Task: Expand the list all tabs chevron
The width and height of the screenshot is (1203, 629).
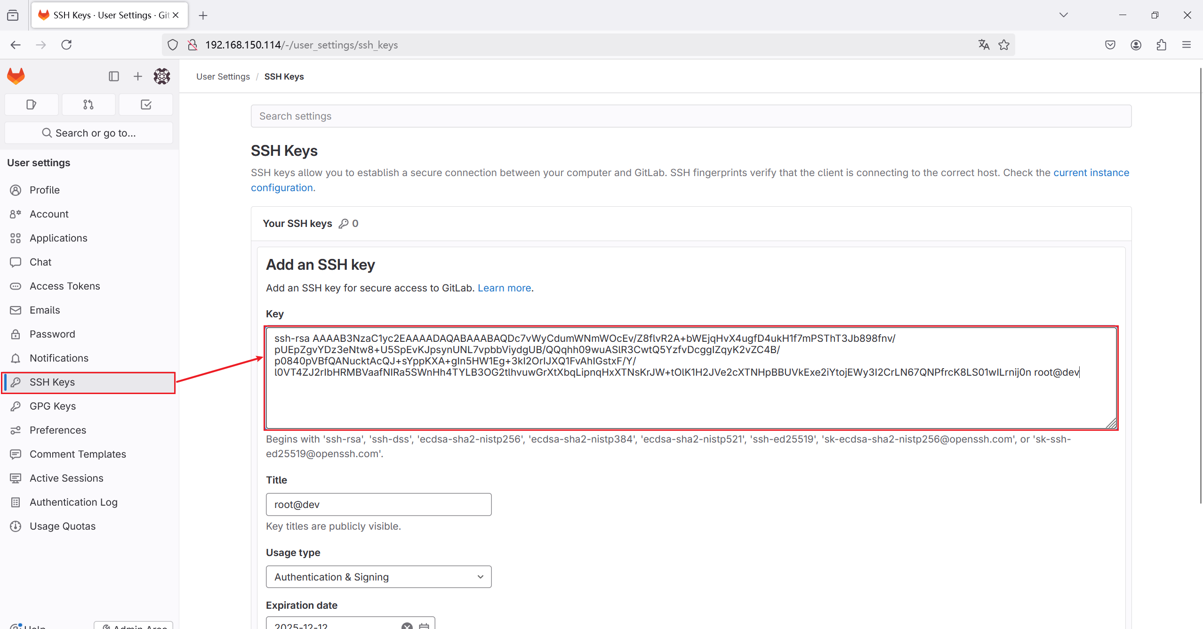Action: [1063, 15]
